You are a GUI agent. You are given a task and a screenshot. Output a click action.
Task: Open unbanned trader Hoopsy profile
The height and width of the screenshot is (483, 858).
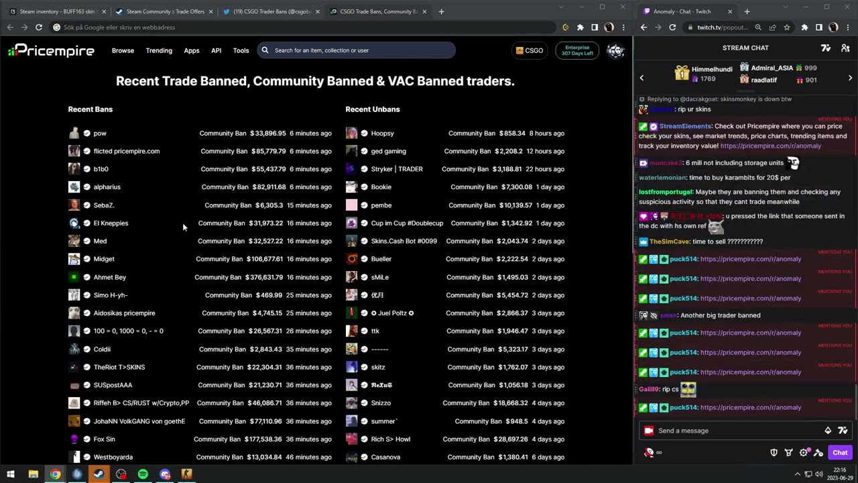coord(383,133)
